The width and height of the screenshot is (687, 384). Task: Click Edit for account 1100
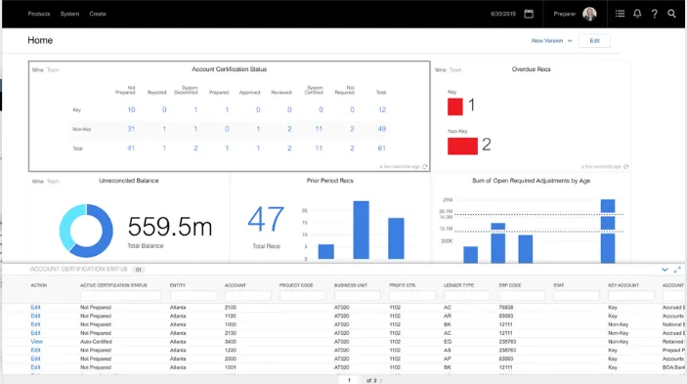35,316
